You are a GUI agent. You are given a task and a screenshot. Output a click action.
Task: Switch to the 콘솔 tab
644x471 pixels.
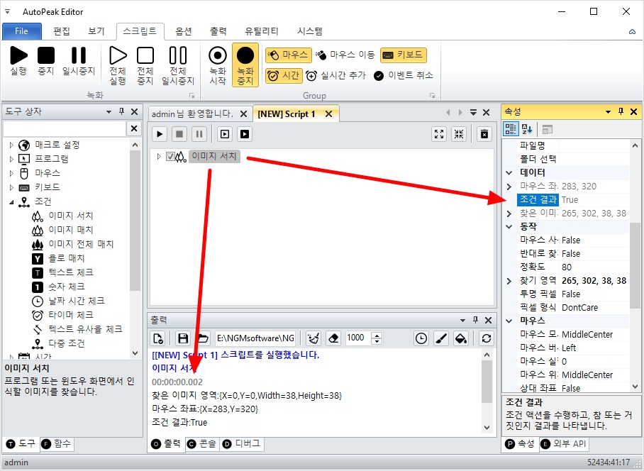click(201, 444)
